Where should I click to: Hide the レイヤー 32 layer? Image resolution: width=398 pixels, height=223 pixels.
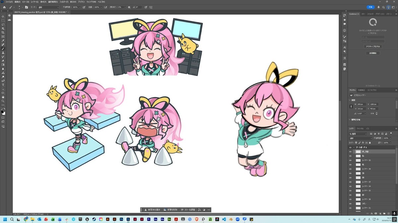(350, 160)
